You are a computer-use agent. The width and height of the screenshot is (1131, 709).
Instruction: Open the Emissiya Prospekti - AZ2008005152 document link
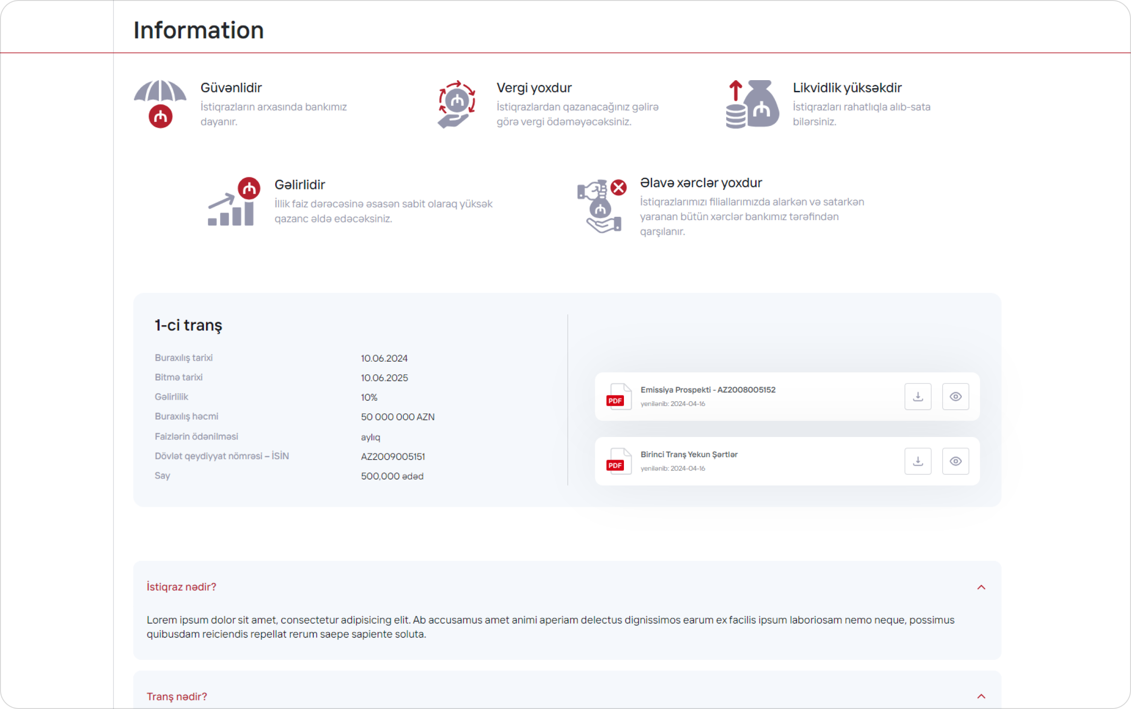click(x=708, y=390)
